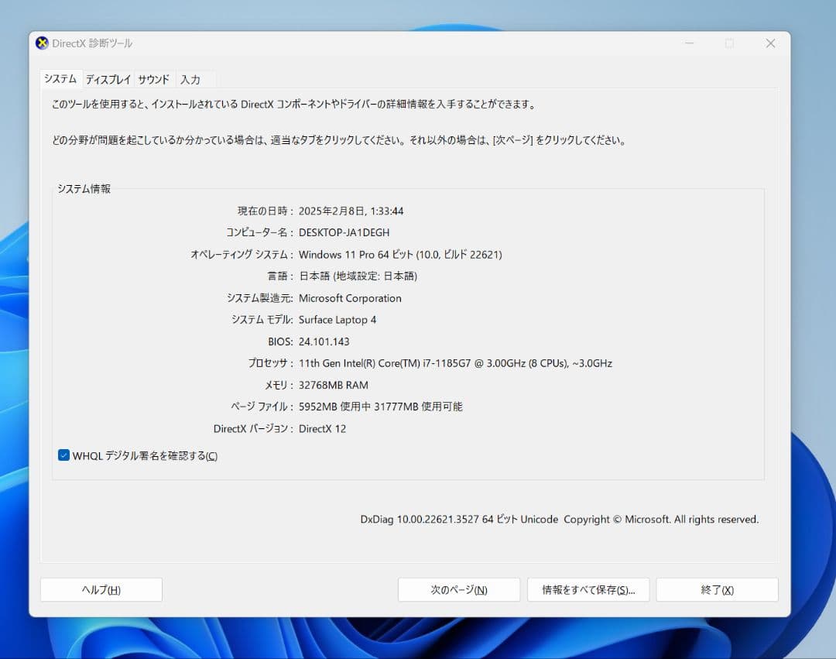This screenshot has width=836, height=659.
Task: Click the 次のページ button
Action: point(458,589)
